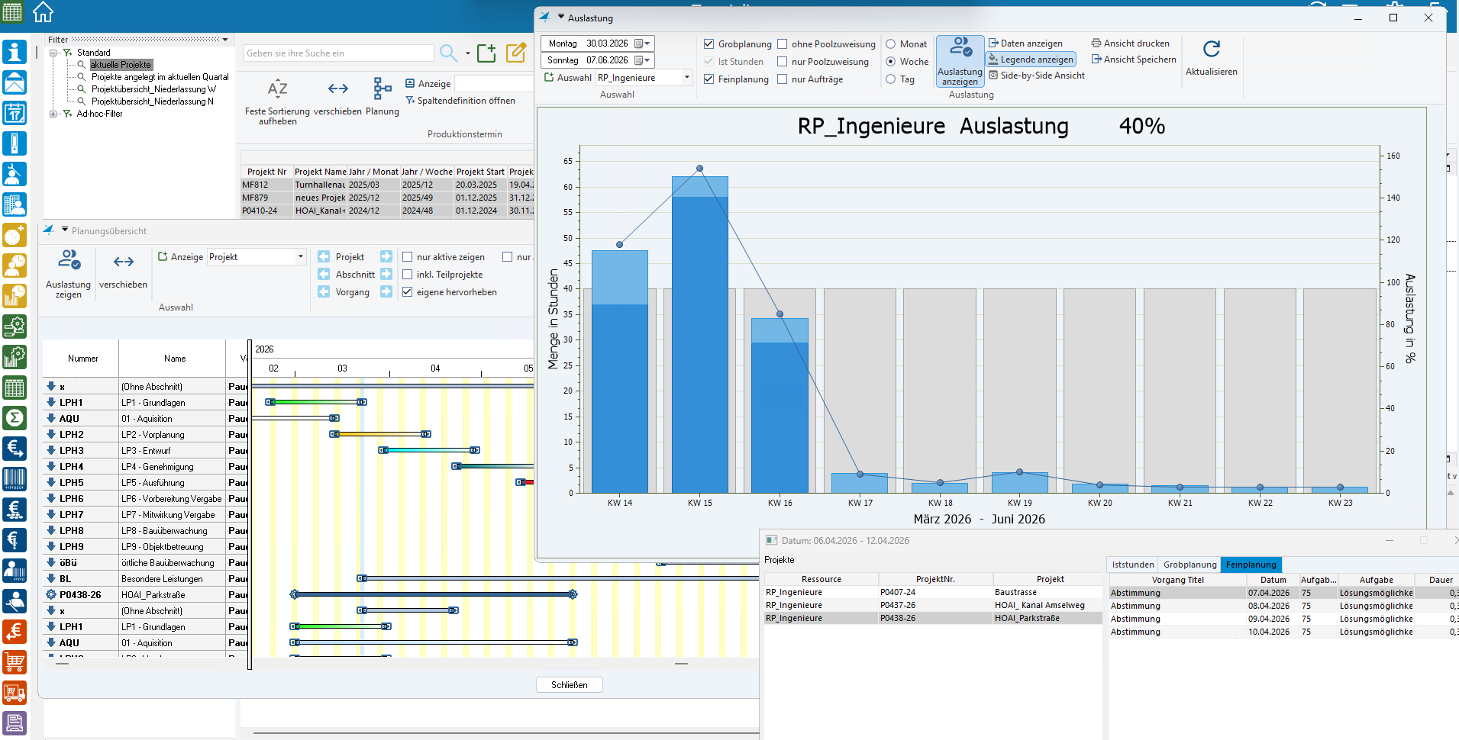Click the Planung hierarchy icon
1459x740 pixels.
click(x=382, y=89)
